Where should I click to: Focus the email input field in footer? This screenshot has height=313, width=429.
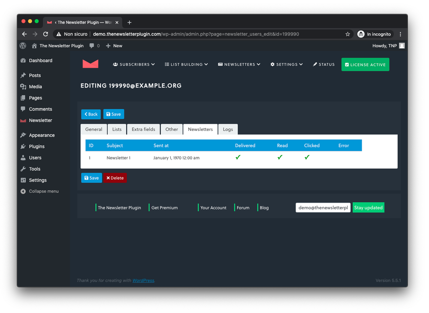tap(323, 207)
